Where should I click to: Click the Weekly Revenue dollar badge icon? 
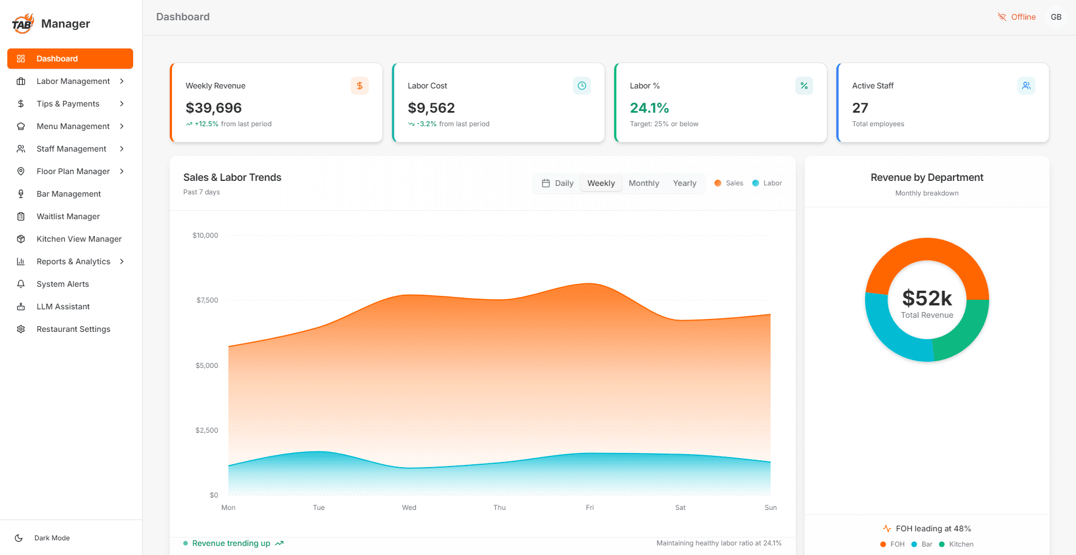point(360,86)
